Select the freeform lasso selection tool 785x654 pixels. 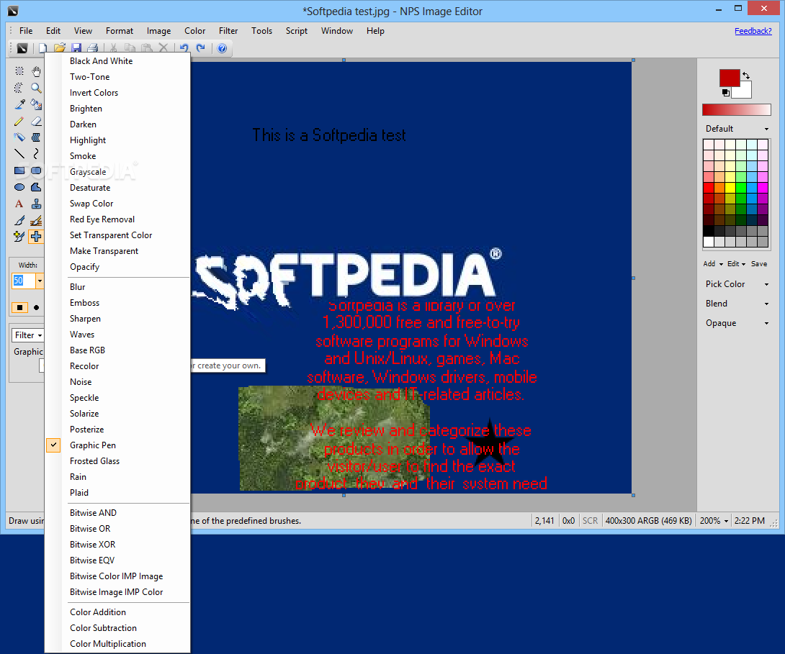(19, 88)
